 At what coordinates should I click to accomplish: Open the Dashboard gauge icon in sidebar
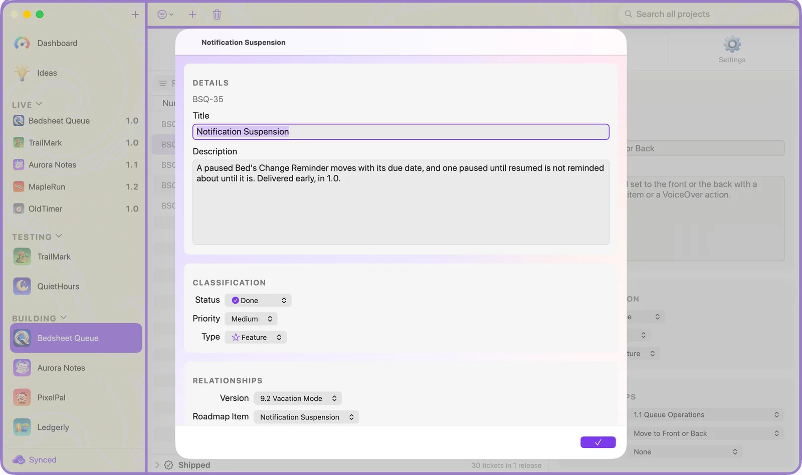22,43
